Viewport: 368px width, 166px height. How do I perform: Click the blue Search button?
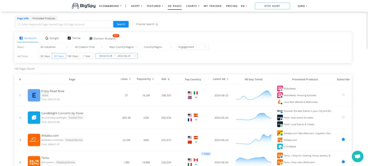pos(121,24)
